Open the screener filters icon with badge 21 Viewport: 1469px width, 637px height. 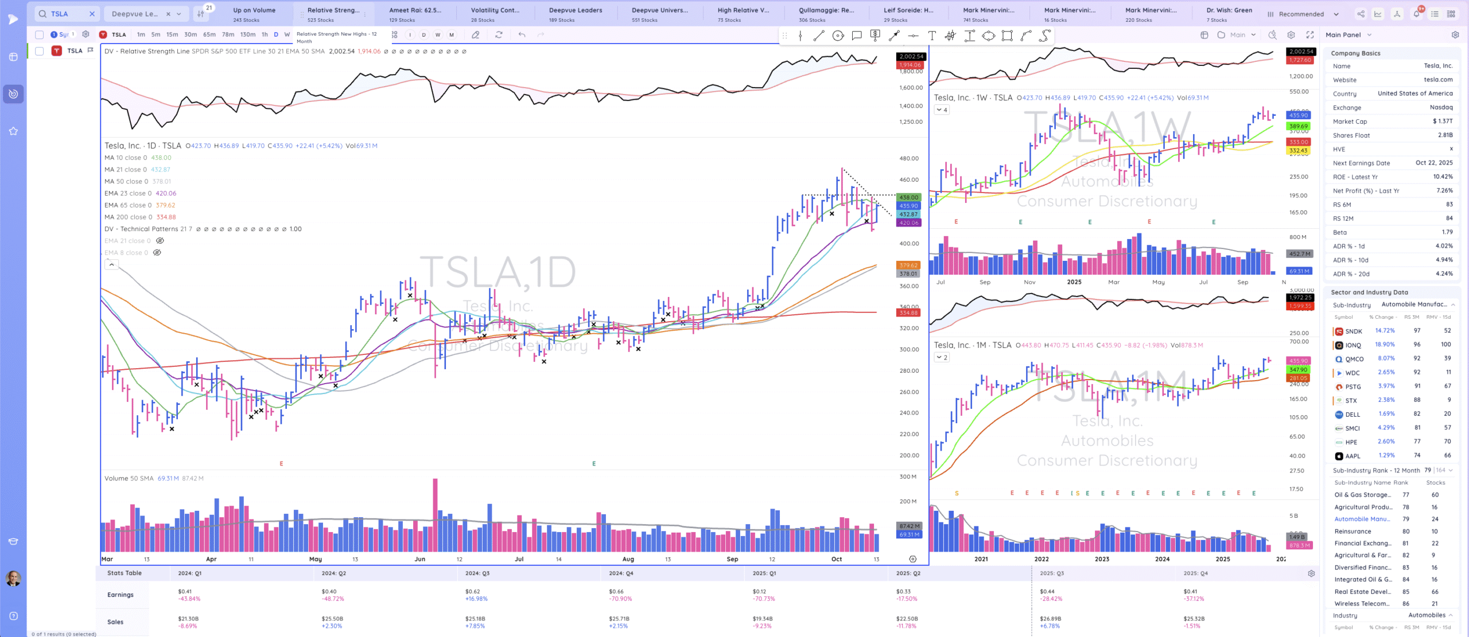pyautogui.click(x=201, y=13)
